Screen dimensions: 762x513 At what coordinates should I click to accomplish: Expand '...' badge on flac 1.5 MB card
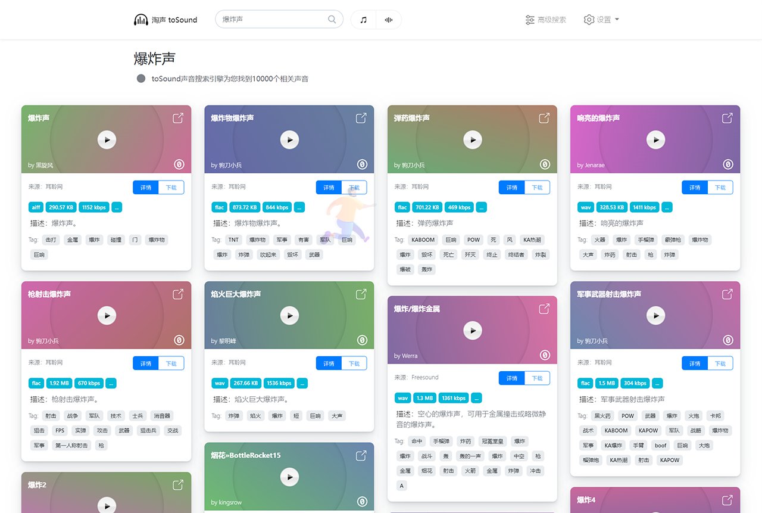click(x=657, y=383)
